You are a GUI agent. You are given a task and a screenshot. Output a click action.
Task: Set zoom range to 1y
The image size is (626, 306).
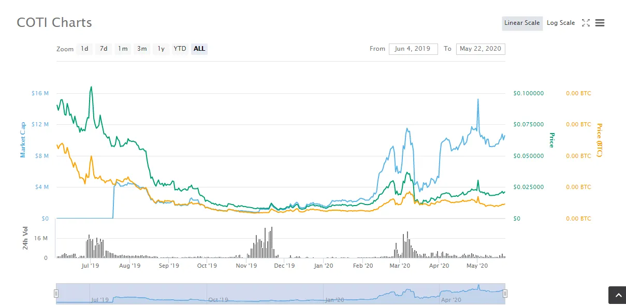pos(161,49)
